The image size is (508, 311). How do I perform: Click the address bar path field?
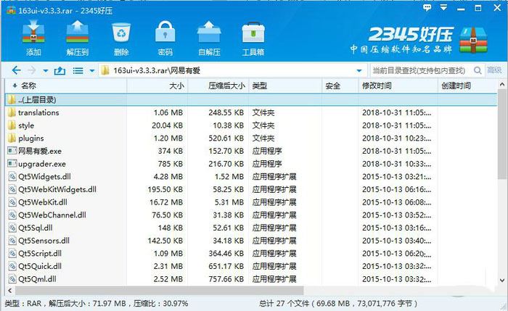[232, 70]
